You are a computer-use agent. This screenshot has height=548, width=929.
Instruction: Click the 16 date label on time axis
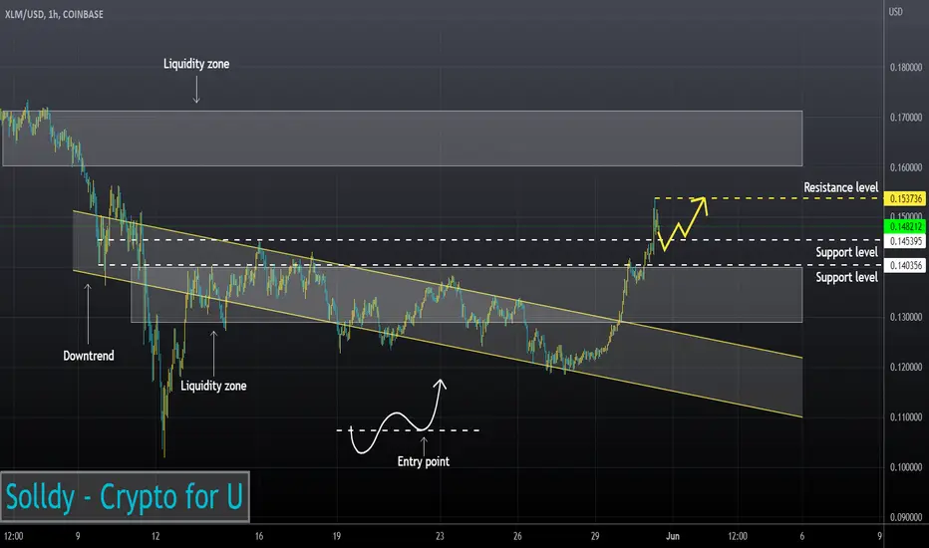(259, 536)
